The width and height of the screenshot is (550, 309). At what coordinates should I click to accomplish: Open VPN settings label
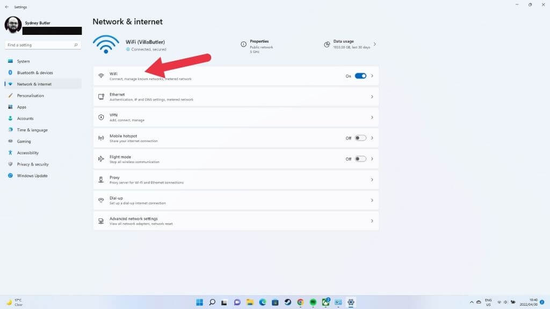click(x=113, y=115)
